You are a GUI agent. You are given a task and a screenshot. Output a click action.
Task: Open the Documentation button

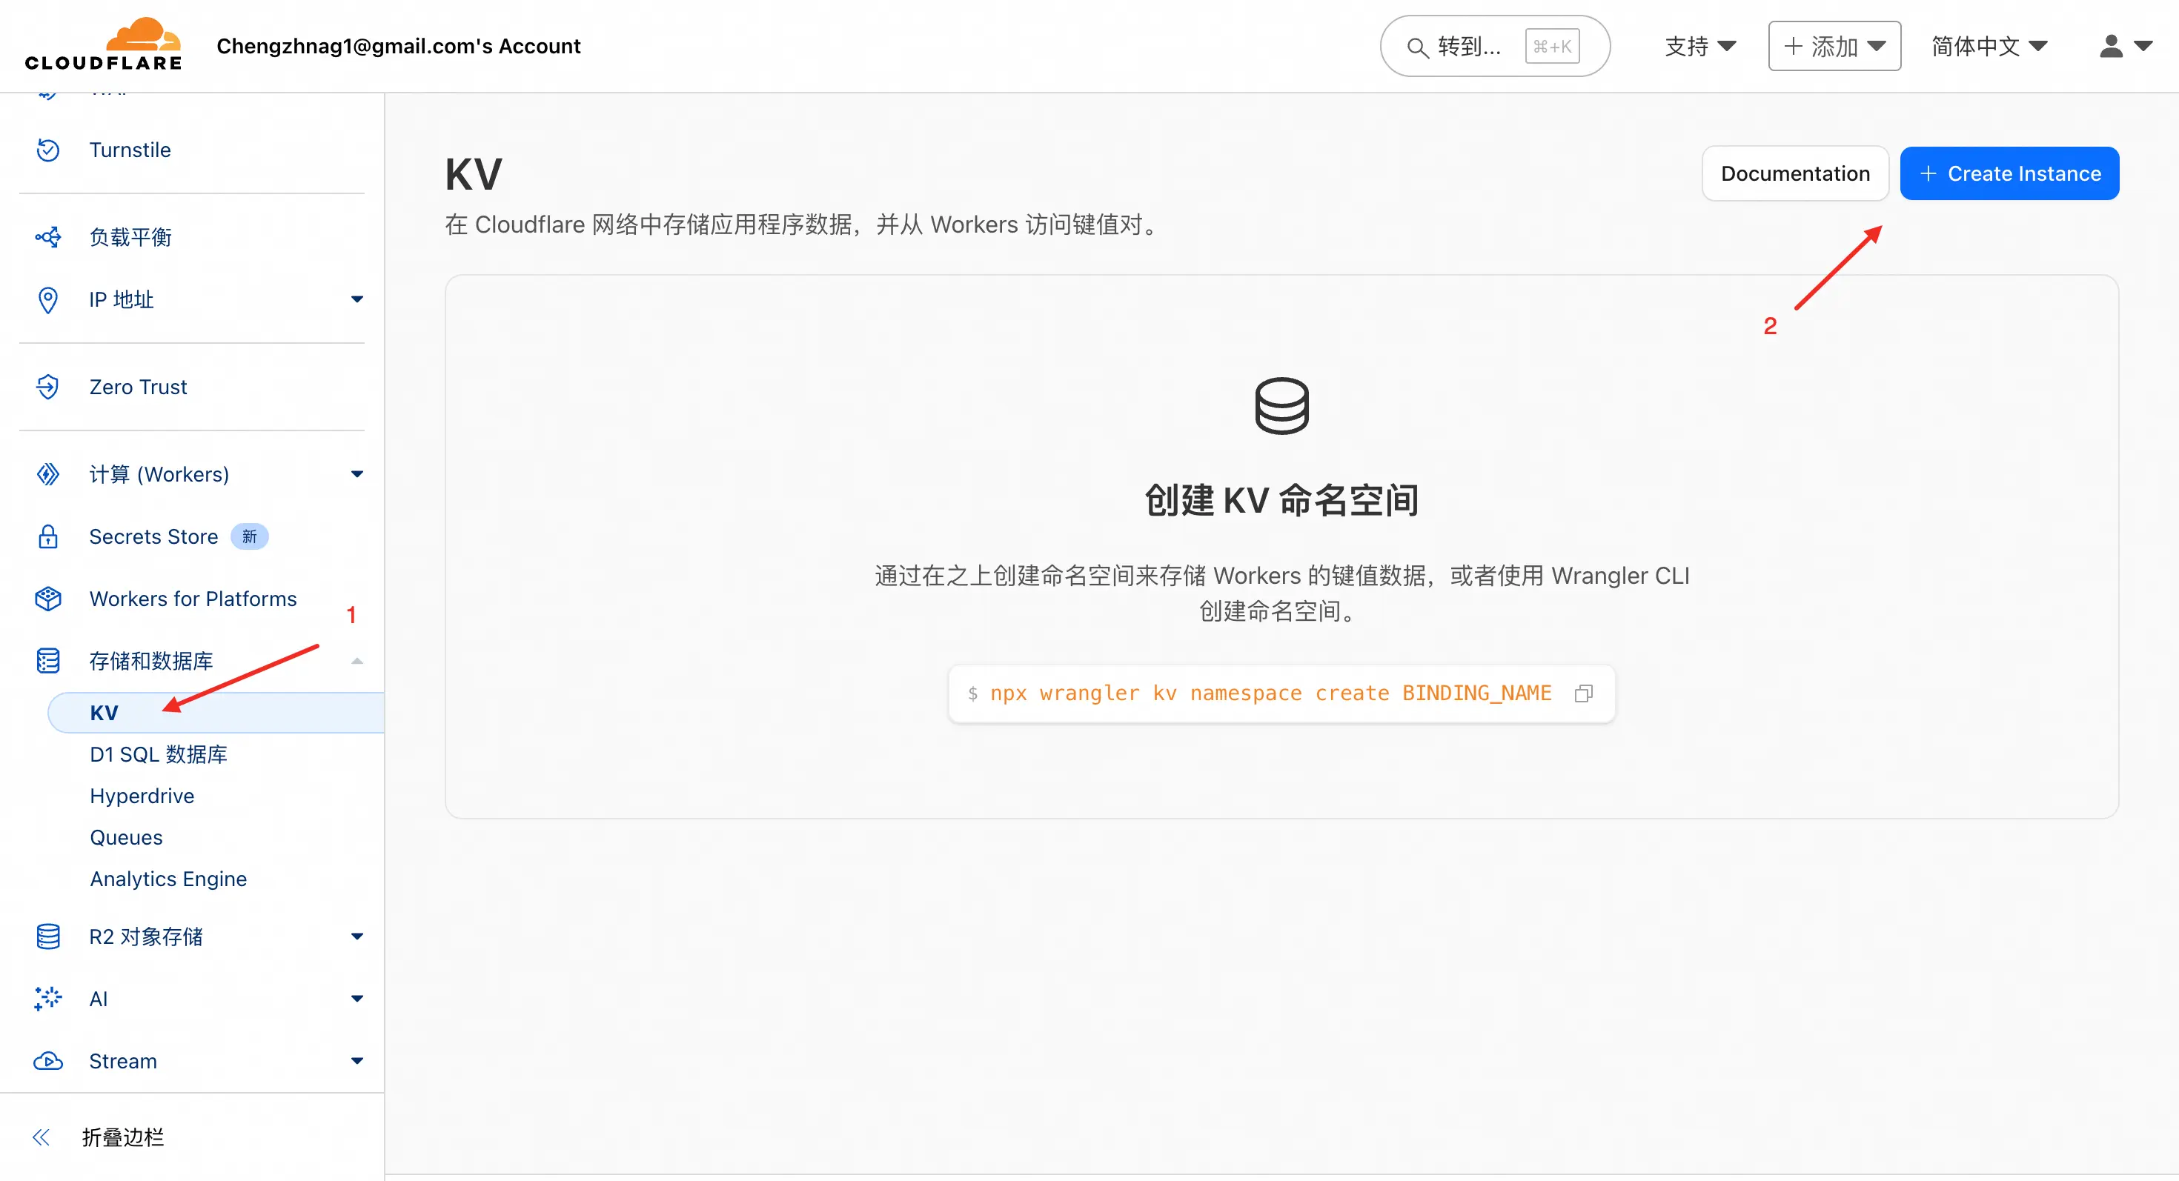click(1794, 173)
